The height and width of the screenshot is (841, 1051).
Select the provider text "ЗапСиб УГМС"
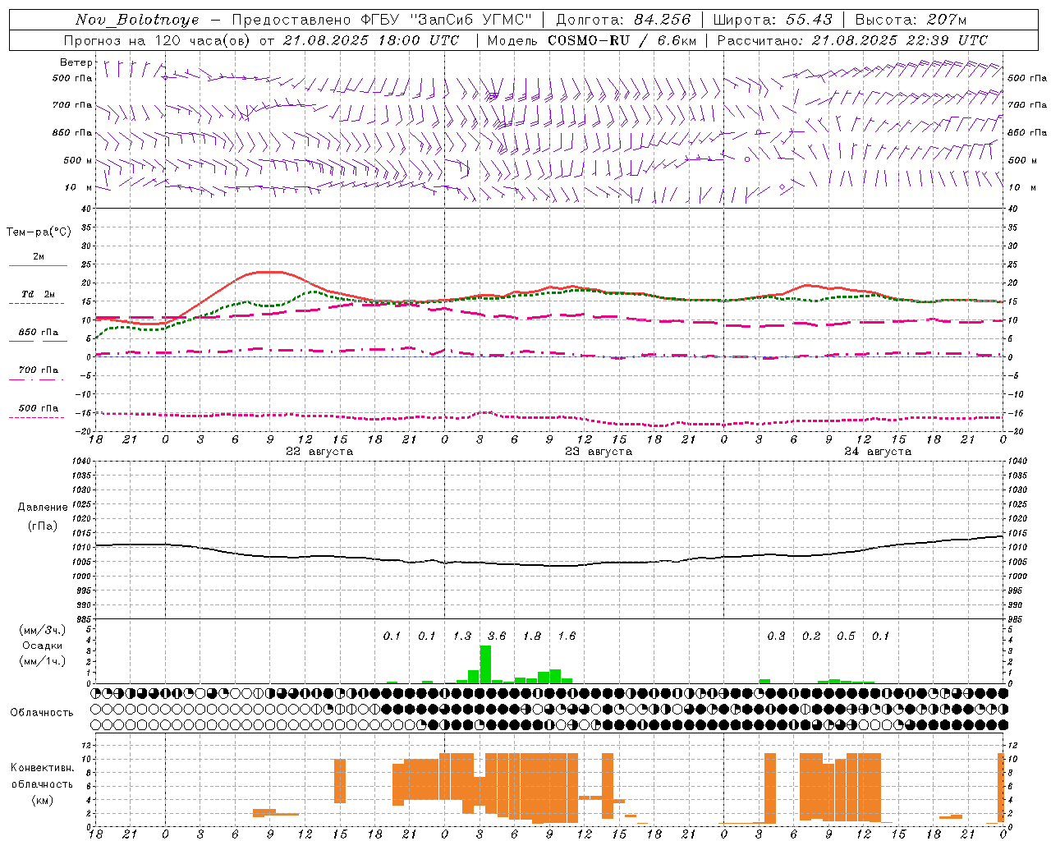[x=470, y=20]
